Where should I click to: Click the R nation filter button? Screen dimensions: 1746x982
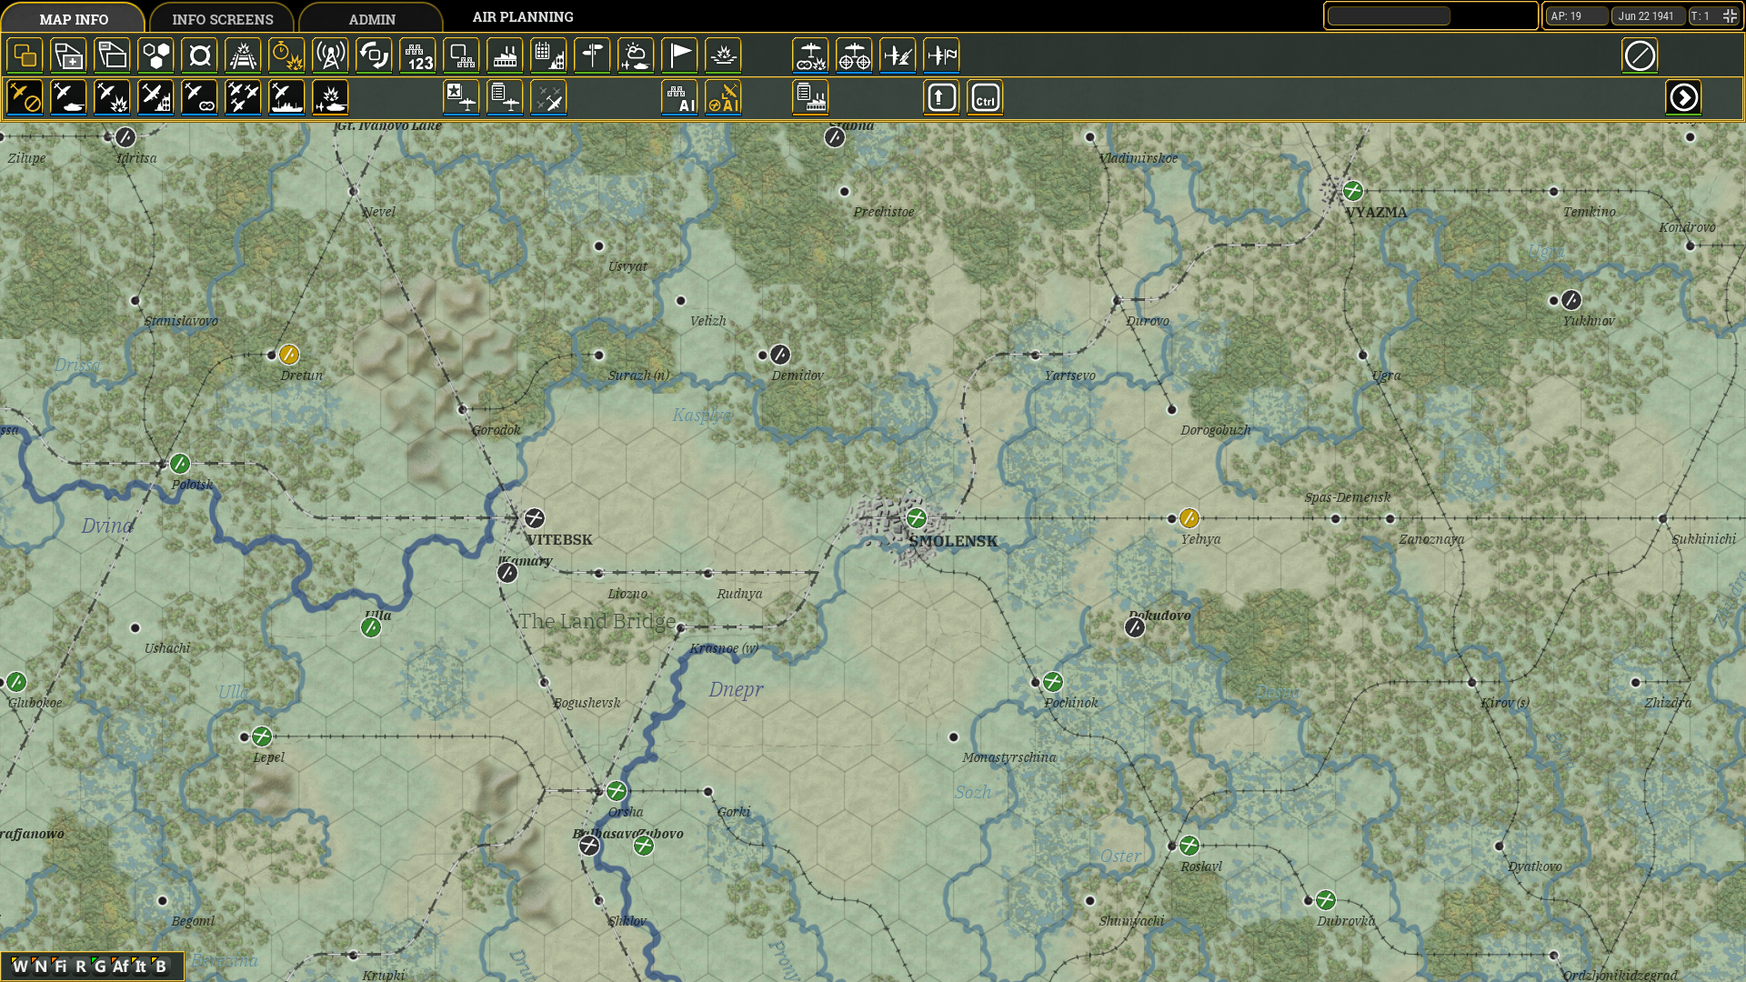pyautogui.click(x=80, y=966)
